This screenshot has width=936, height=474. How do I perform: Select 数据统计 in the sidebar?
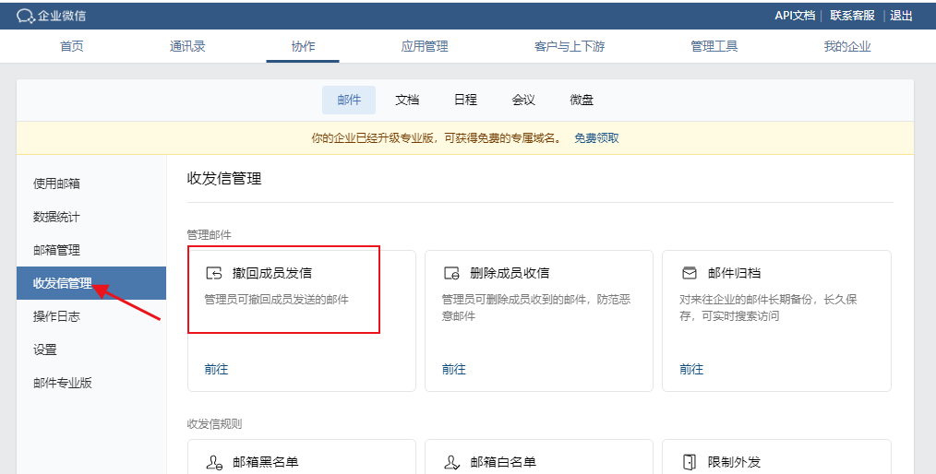[56, 217]
